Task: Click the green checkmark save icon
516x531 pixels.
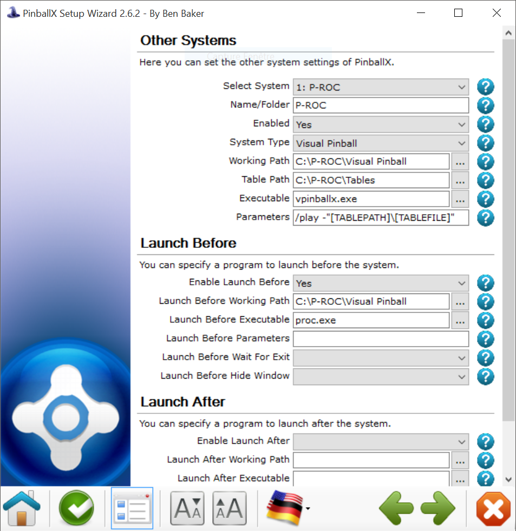Action: tap(76, 508)
